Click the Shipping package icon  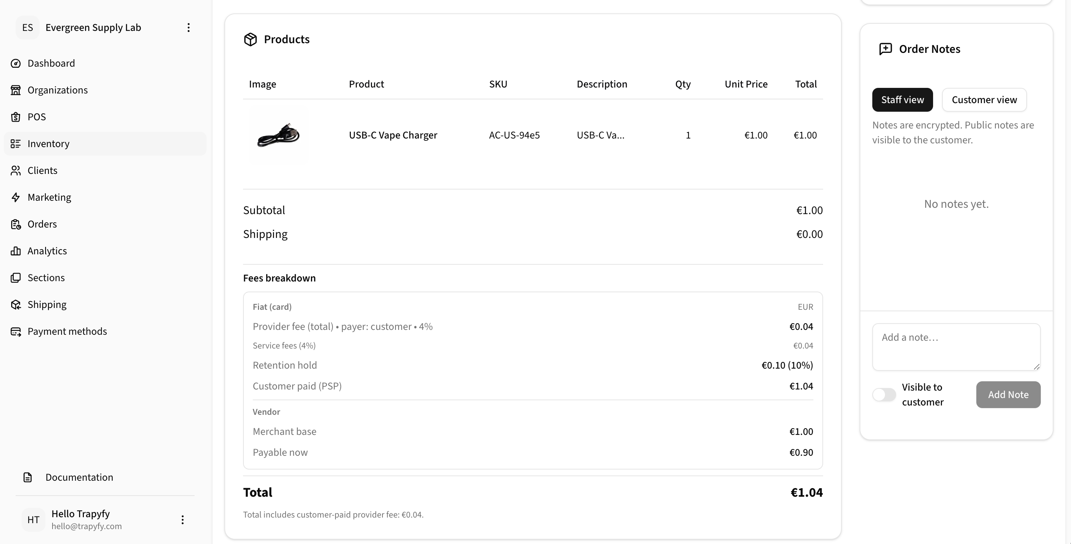(x=16, y=304)
